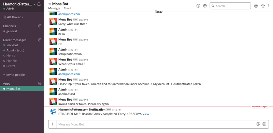Click the Message Mona Bot input field
This screenshot has height=133, width=273.
(x=156, y=124)
